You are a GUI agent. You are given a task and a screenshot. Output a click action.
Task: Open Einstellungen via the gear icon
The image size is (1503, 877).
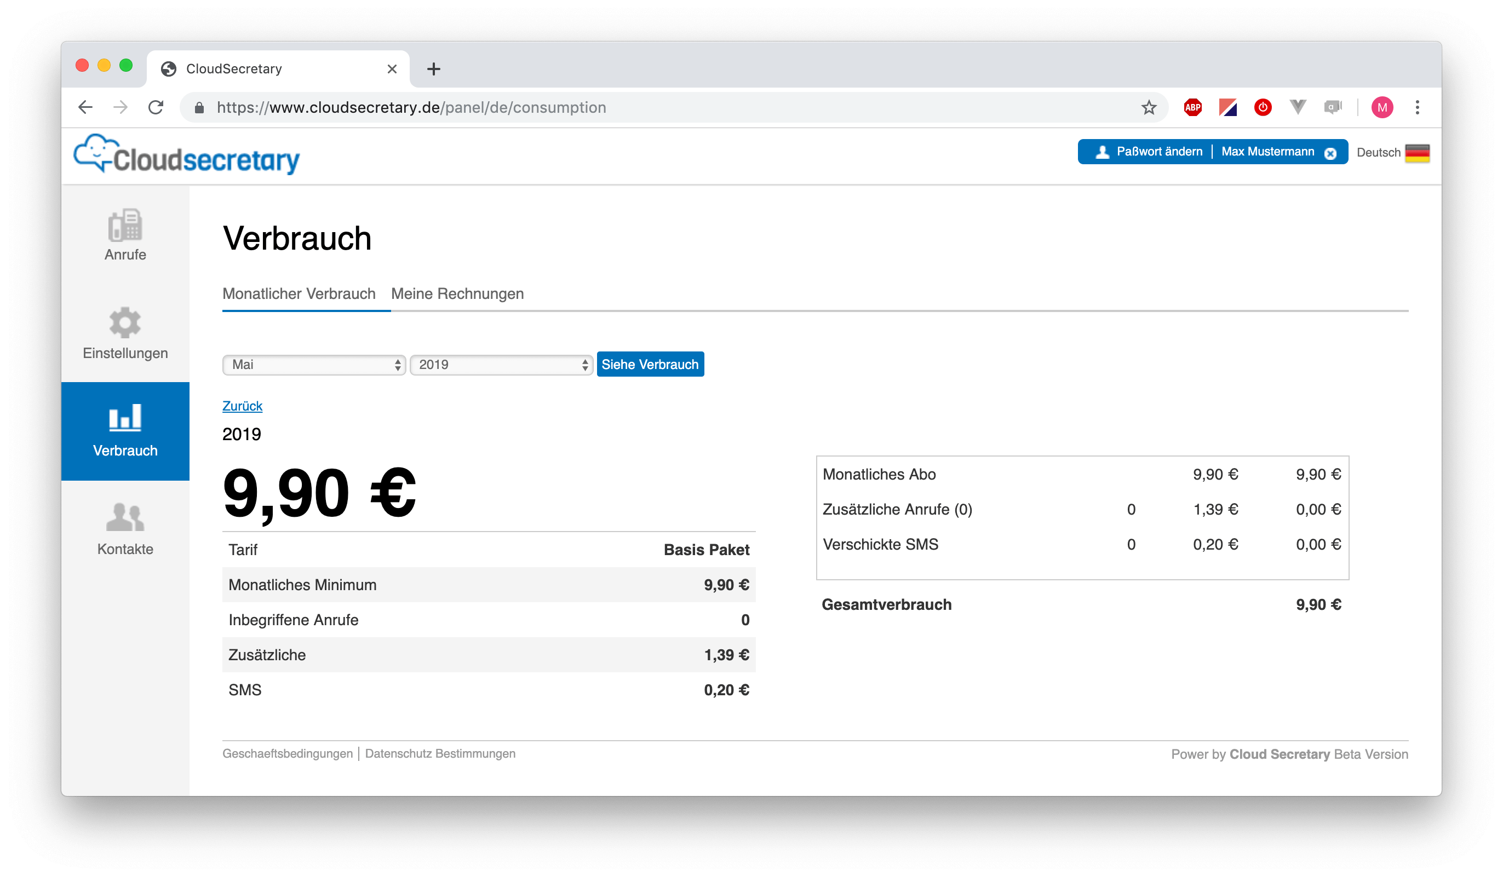(125, 334)
